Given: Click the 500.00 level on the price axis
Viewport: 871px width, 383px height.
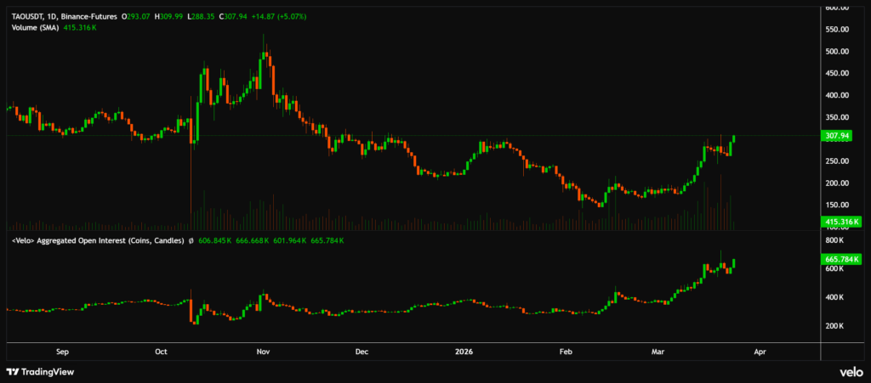Looking at the screenshot, I should pos(838,51).
